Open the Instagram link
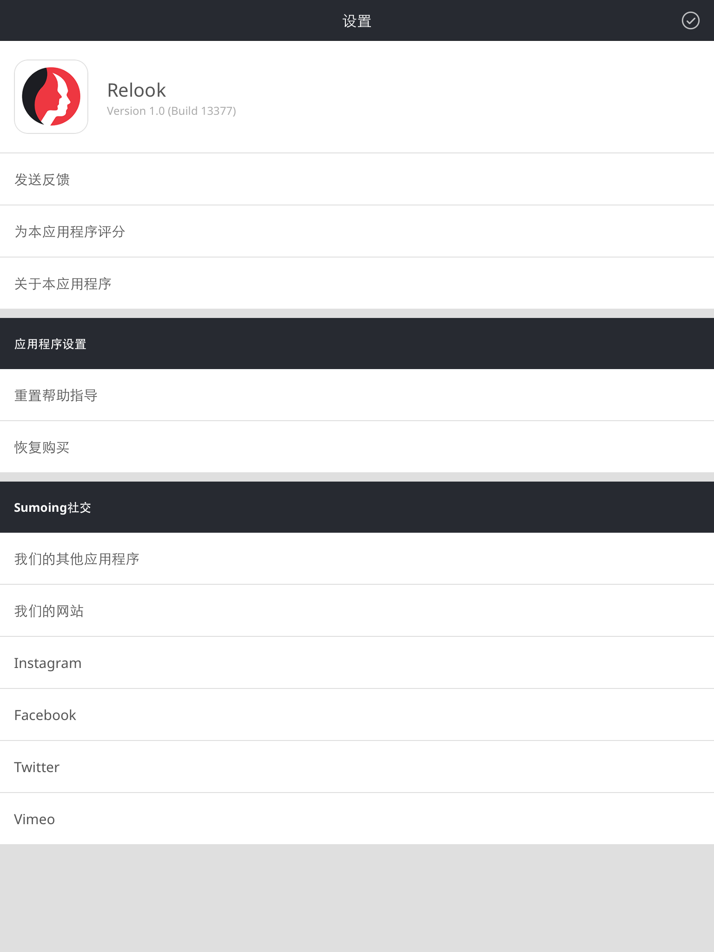 tap(357, 663)
